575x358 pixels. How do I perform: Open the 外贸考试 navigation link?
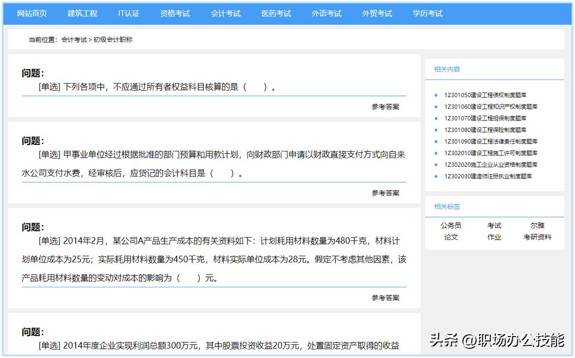377,14
